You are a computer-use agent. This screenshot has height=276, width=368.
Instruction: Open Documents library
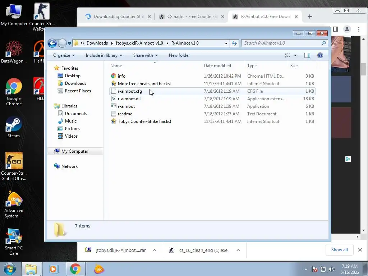pos(76,114)
